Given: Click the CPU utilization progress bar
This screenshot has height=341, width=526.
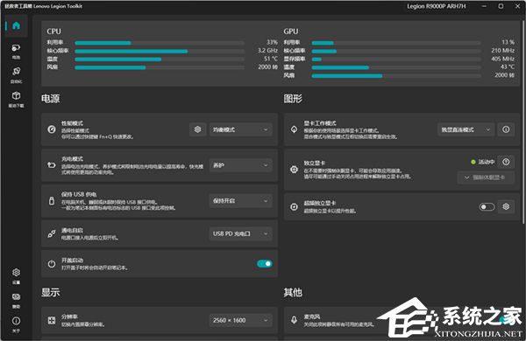Looking at the screenshot, I should click(x=160, y=43).
